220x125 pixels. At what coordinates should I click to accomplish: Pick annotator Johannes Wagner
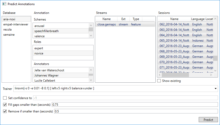(x=61, y=75)
